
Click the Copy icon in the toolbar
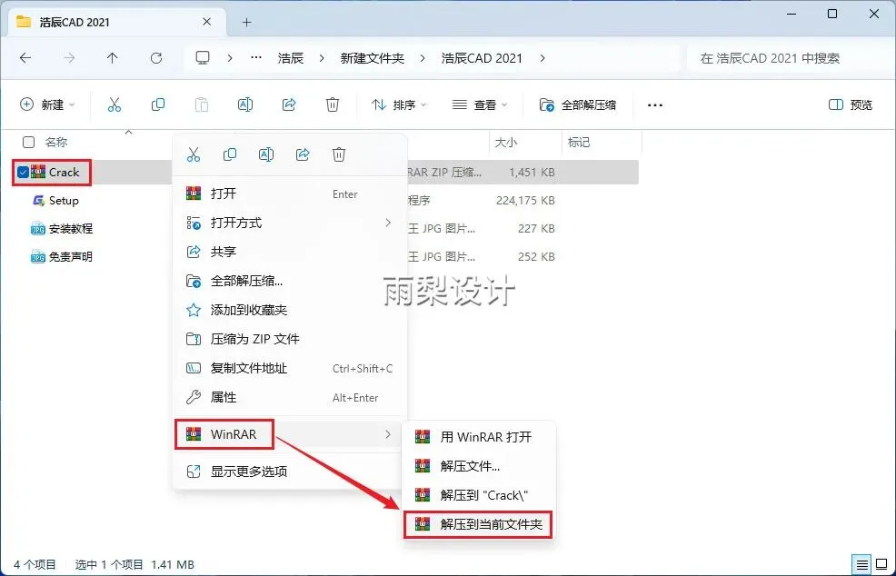(x=158, y=104)
